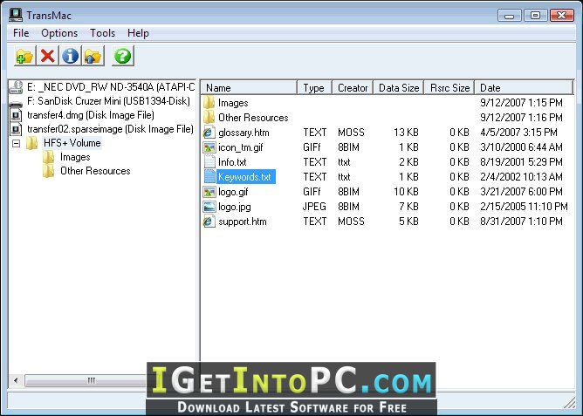Select the glossary.htm file name
Viewport: 583px width, 416px height.
tap(243, 133)
